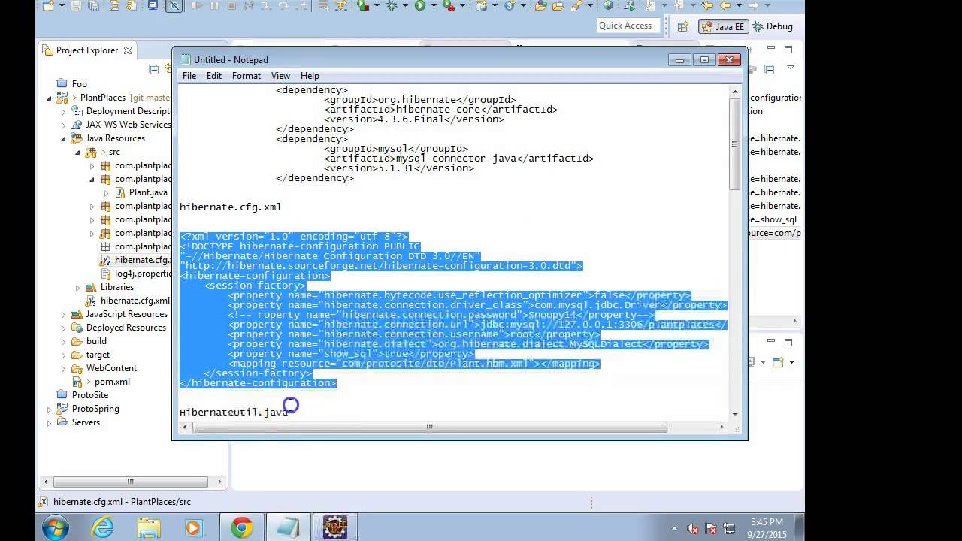Viewport: 962px width, 541px height.
Task: Open Google Chrome from the taskbar
Action: [241, 527]
